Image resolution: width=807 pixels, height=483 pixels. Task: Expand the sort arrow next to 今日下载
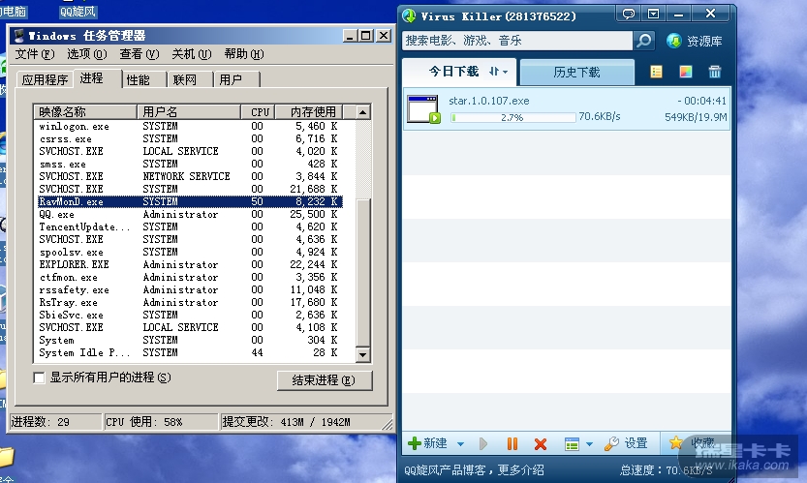(498, 72)
